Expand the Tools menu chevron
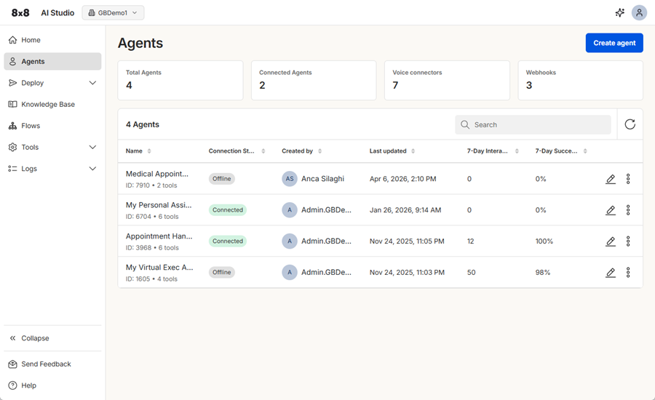 92,147
